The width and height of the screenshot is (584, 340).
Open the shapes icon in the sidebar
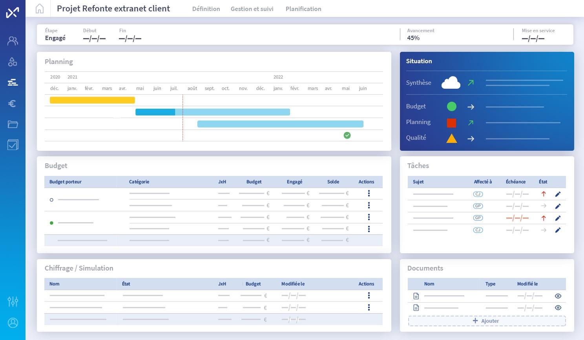coord(13,62)
